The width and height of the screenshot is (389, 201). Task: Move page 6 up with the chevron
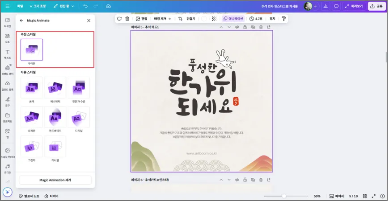pos(221,180)
